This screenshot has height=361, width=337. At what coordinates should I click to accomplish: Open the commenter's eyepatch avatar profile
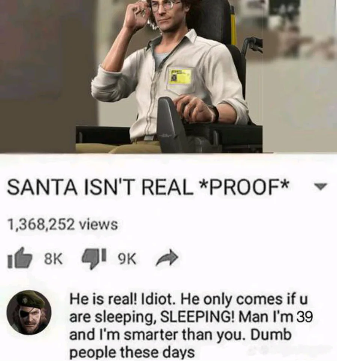coord(29,312)
